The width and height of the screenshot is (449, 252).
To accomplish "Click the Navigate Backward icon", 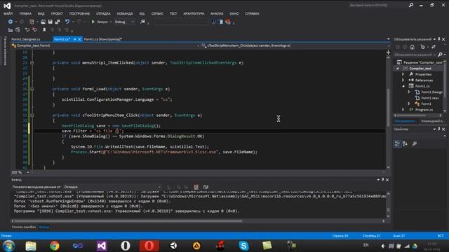I will [11, 22].
